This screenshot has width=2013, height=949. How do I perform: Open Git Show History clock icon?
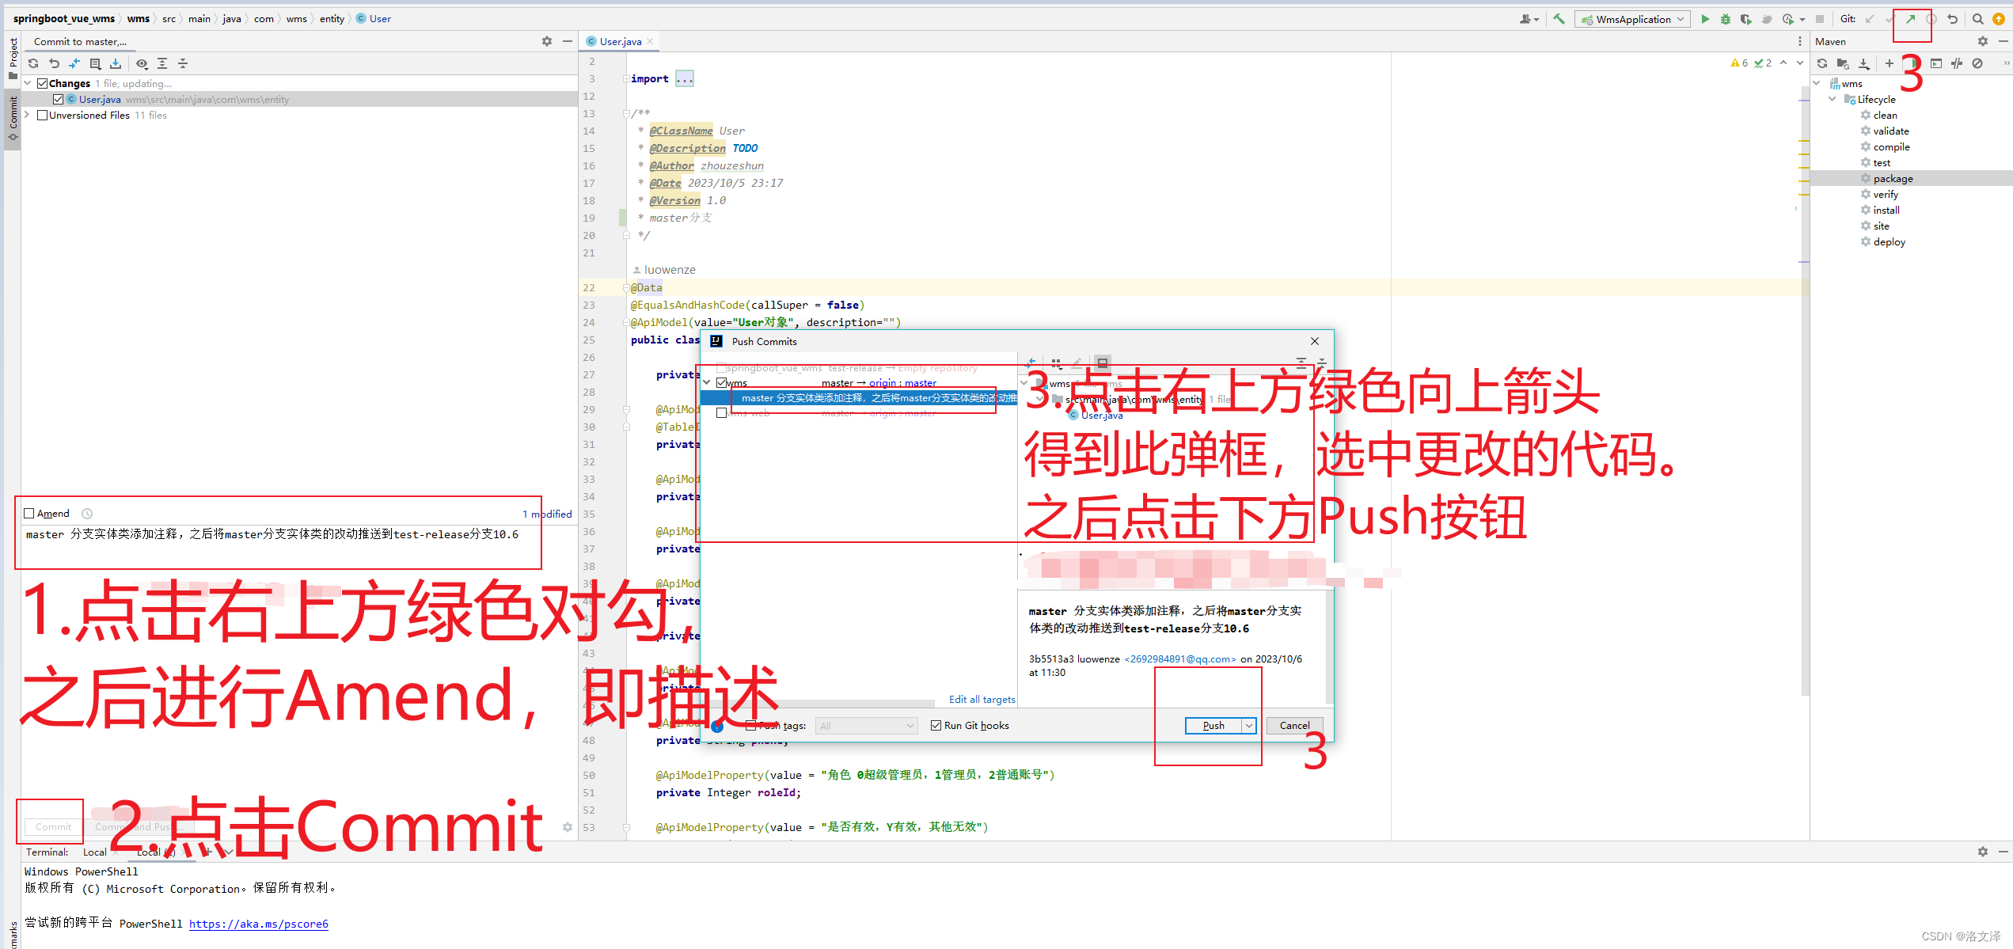pyautogui.click(x=1931, y=19)
